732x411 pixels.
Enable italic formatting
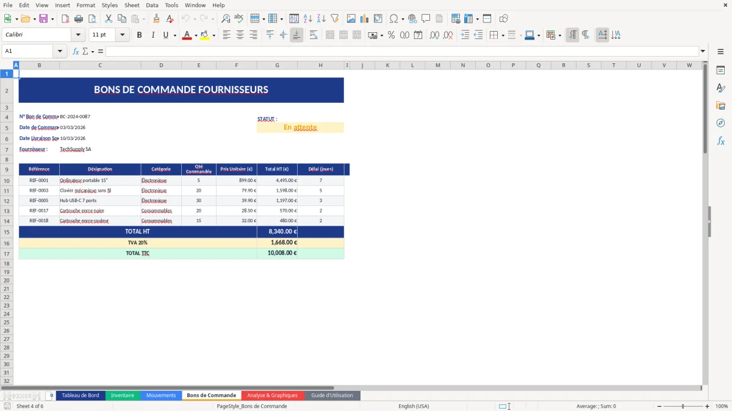[151, 35]
